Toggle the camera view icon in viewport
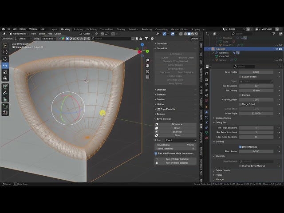This screenshot has height=213, width=284. [x=147, y=71]
